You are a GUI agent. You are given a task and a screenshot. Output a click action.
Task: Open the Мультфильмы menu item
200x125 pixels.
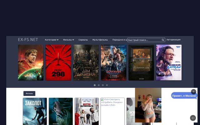click(100, 40)
